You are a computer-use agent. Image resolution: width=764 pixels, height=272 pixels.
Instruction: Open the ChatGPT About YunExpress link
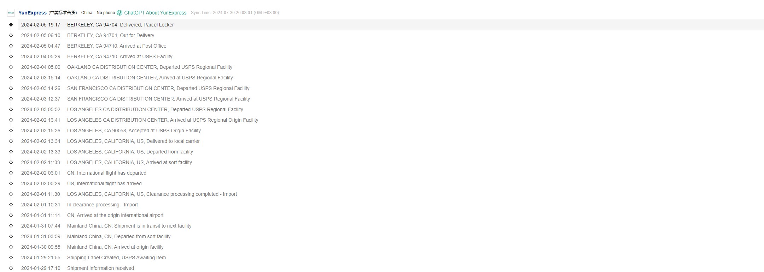tap(155, 13)
